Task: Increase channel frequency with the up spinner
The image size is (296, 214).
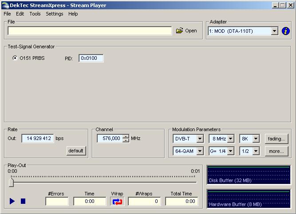Action: (x=126, y=136)
